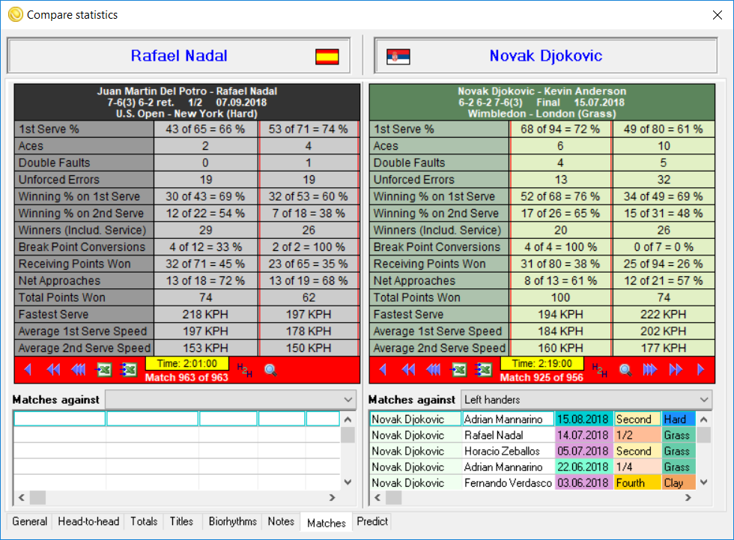
Task: Click the 218 KPH fastest serve value
Action: pyautogui.click(x=205, y=315)
